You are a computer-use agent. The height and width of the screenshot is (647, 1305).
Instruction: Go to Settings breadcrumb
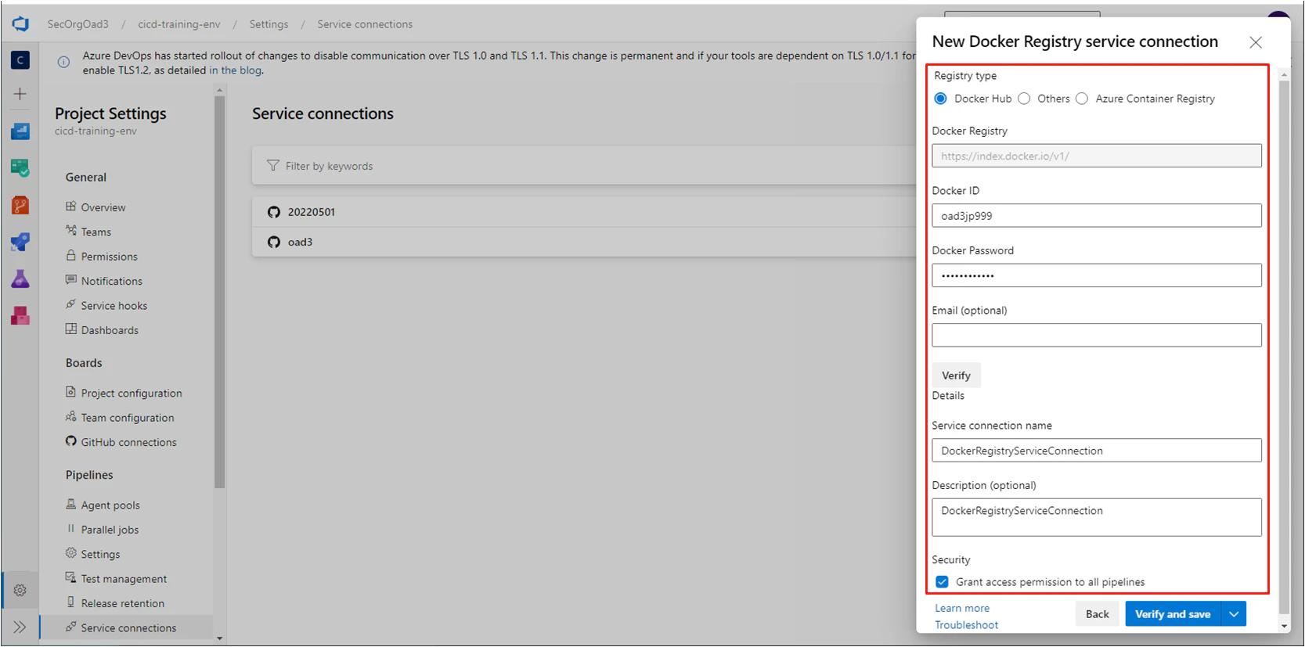pos(269,24)
